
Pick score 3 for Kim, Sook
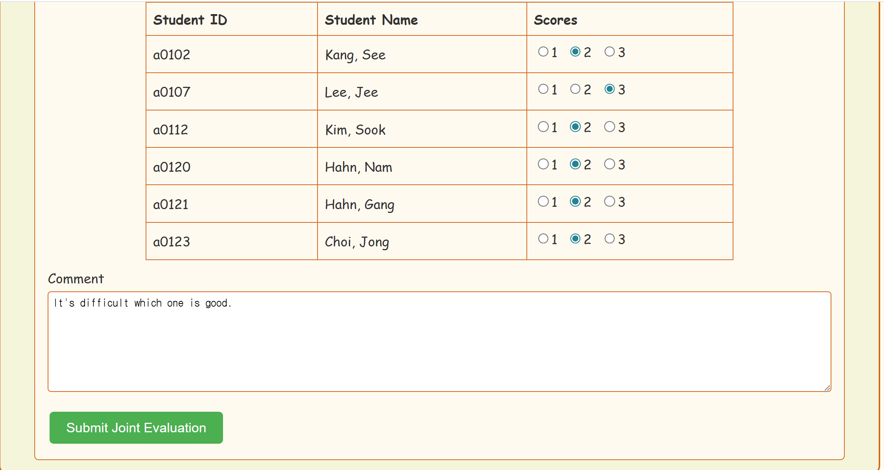[x=610, y=127]
